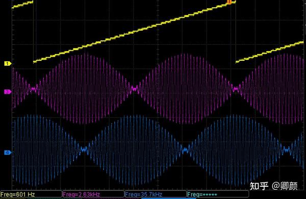Click the rightmost null of magenta waveform

(236, 89)
